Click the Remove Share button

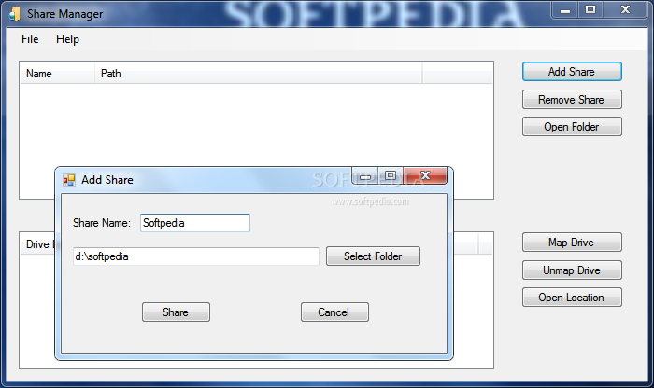tap(572, 100)
